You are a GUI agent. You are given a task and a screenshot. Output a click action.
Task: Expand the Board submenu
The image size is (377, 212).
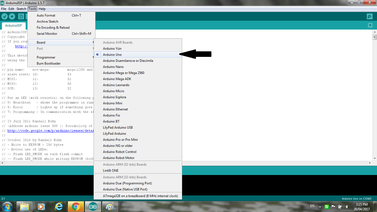coord(62,43)
